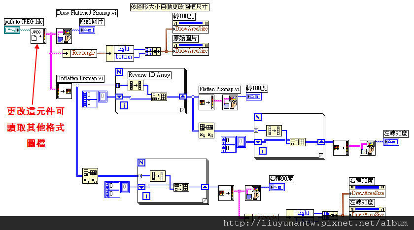Click header of 原始圖片 property node

click(x=191, y=45)
